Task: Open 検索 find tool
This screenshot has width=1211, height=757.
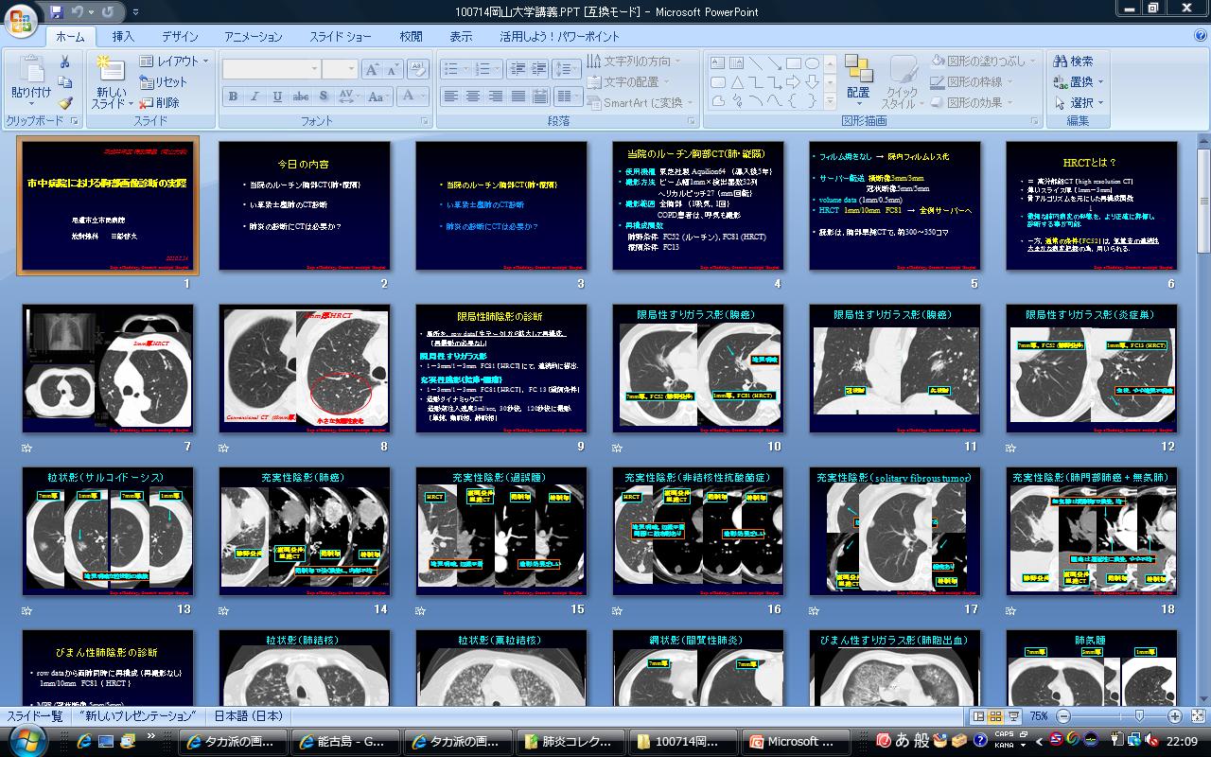Action: [1073, 62]
